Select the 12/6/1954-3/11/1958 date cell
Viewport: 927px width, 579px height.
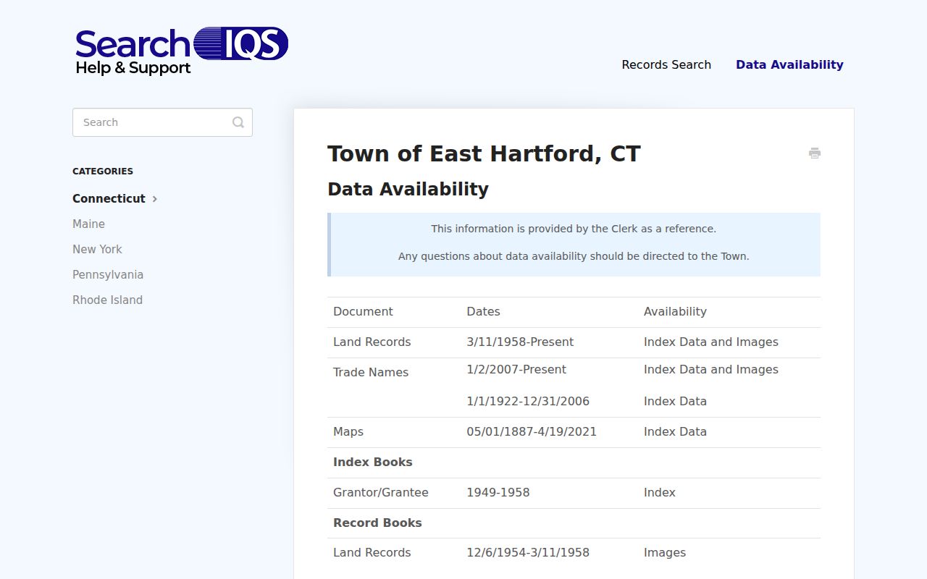(x=528, y=553)
